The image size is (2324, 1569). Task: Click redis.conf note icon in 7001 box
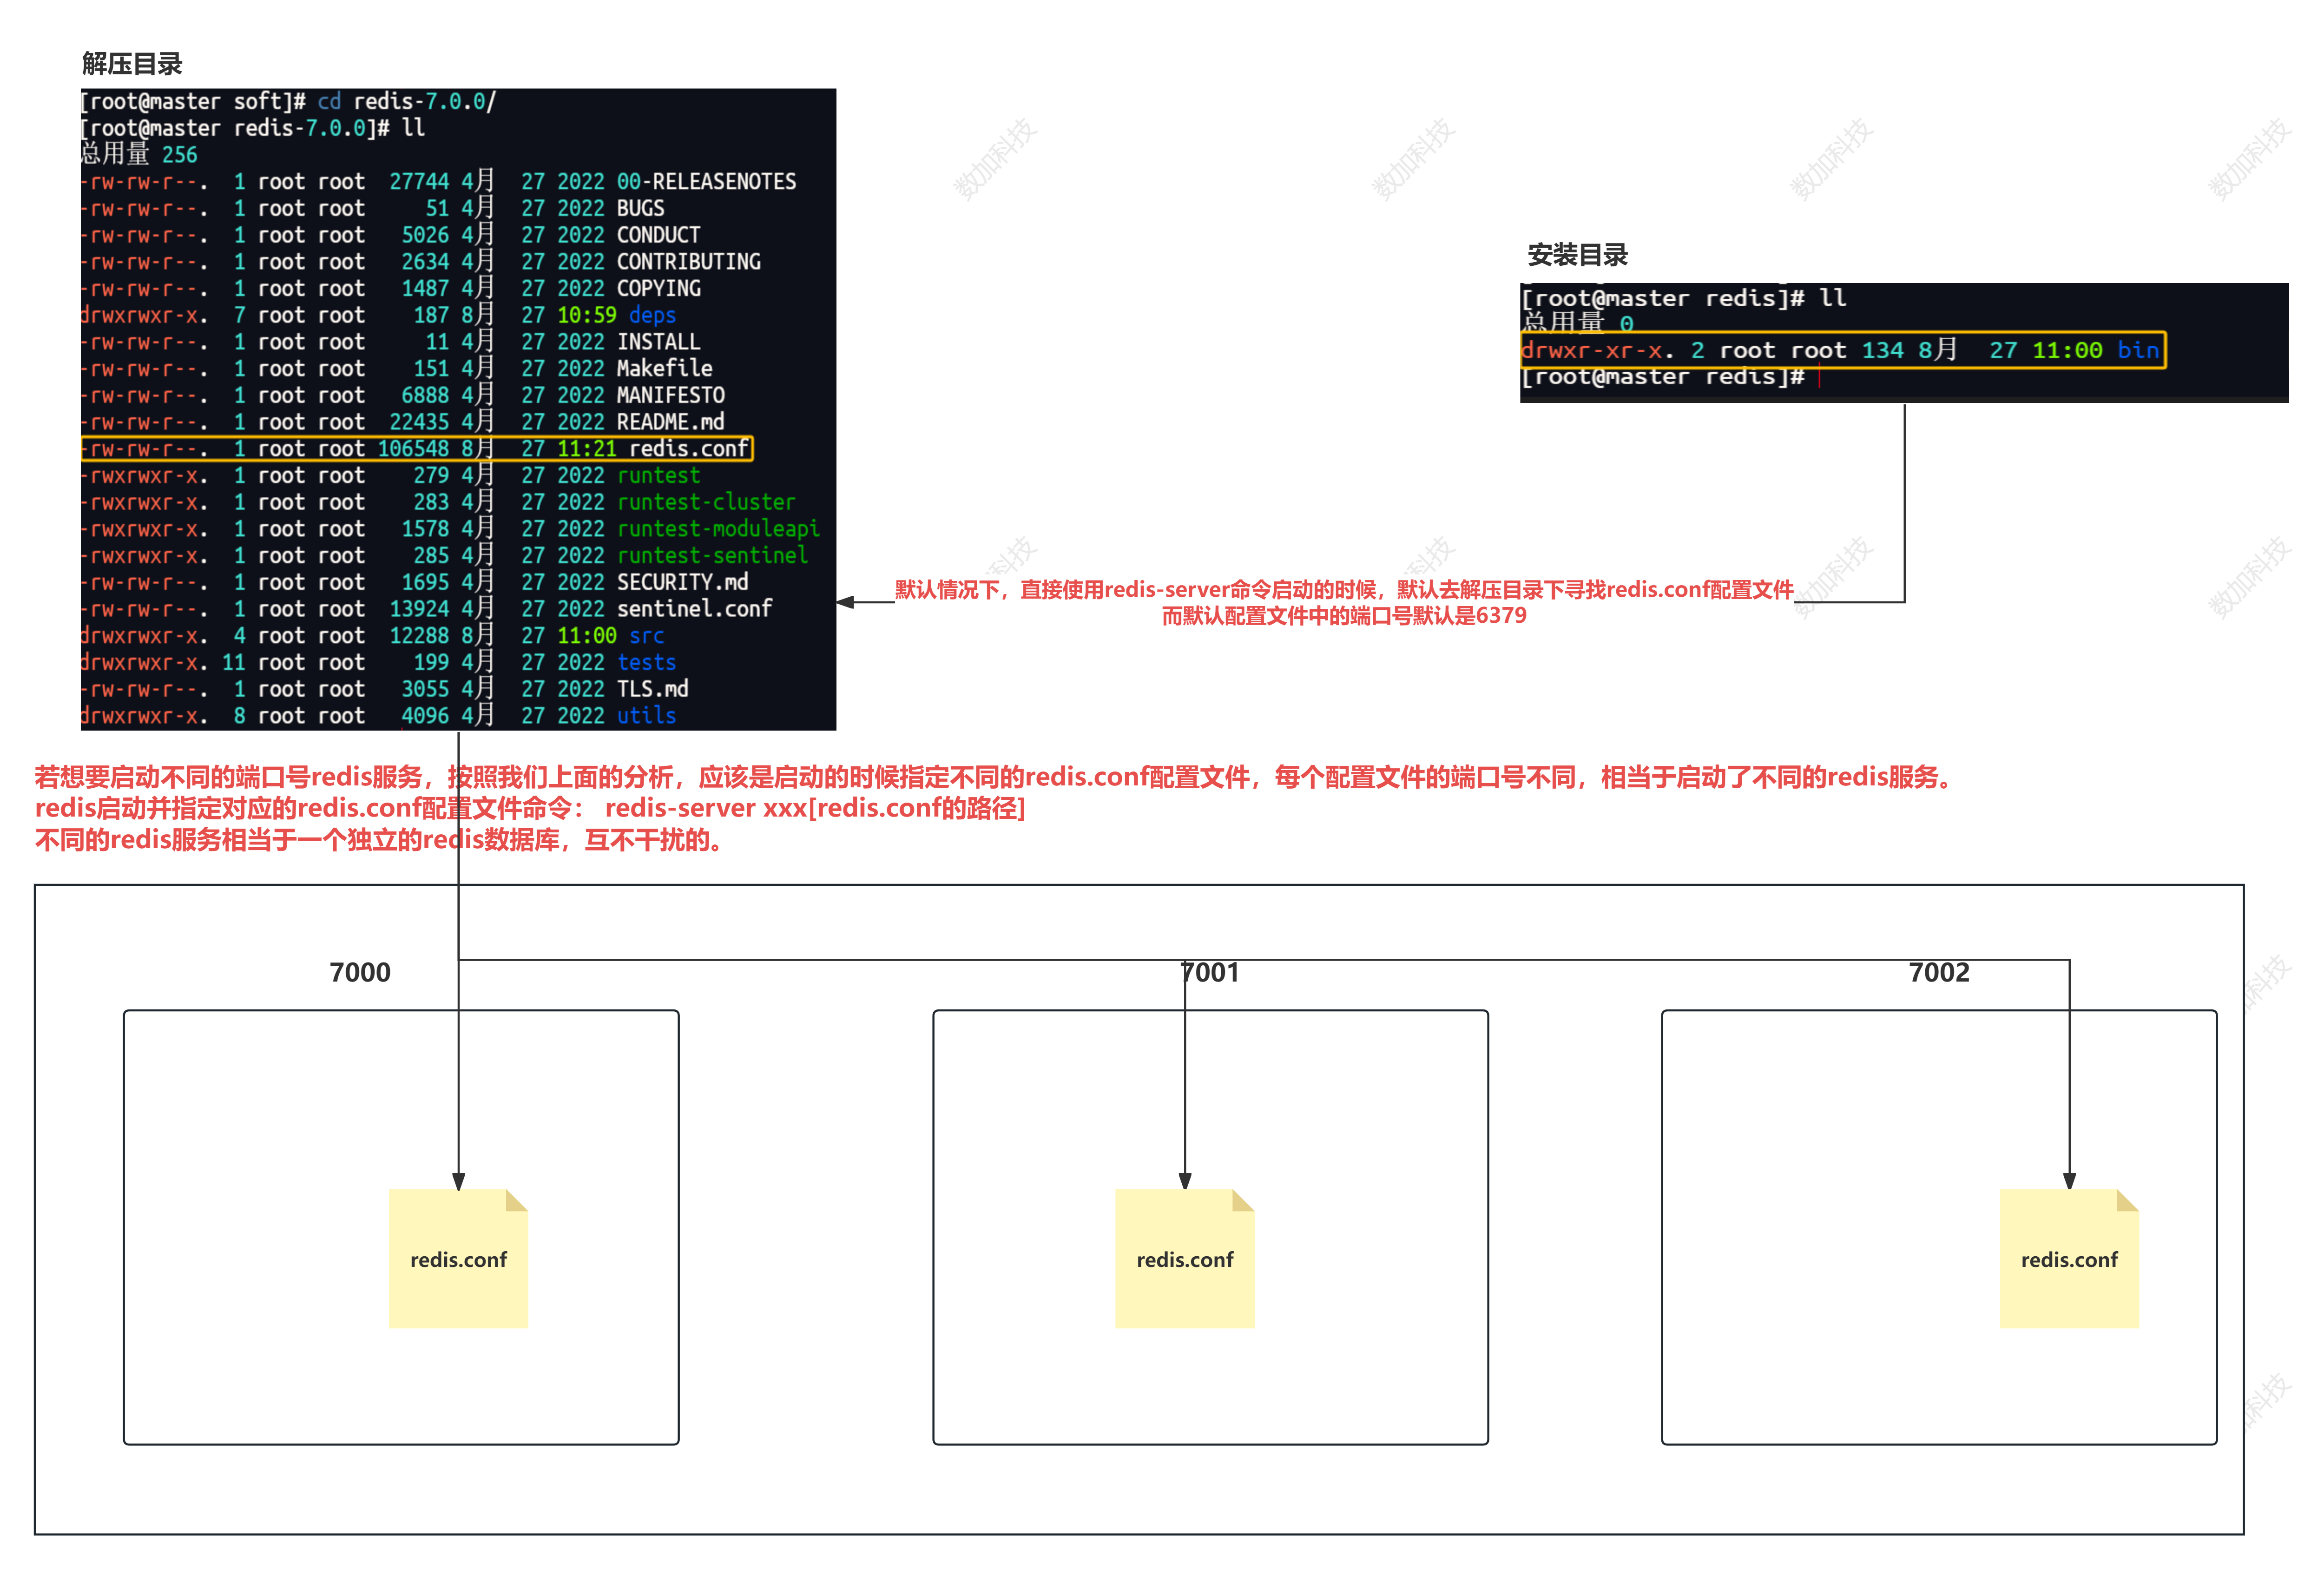(x=1184, y=1258)
